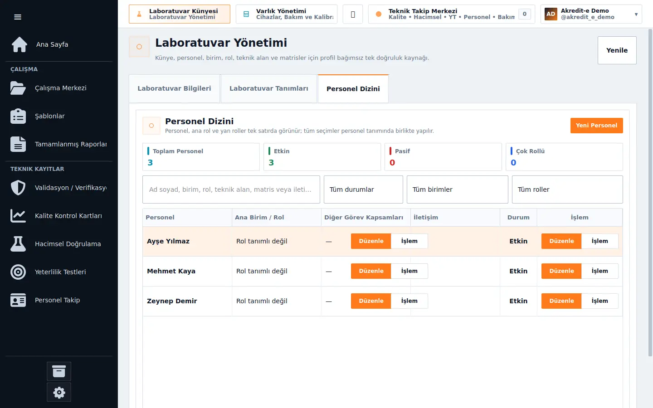Open Teknik Takip Merkezi top module
This screenshot has width=653, height=408.
(452, 14)
